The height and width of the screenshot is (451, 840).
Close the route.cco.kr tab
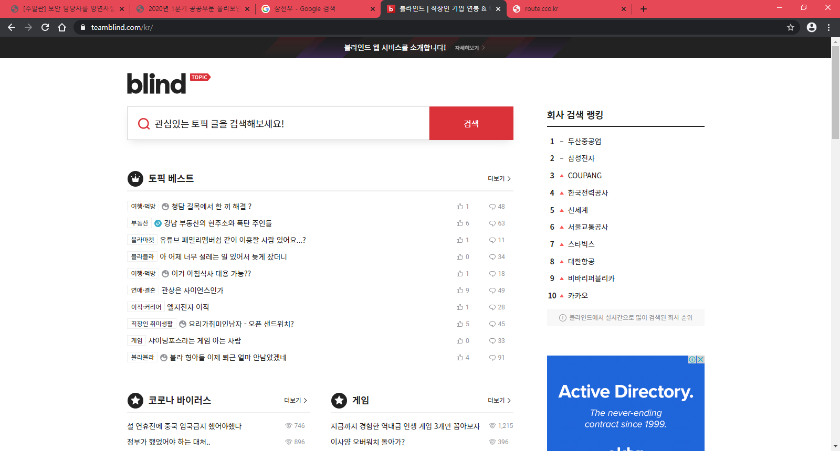[624, 9]
